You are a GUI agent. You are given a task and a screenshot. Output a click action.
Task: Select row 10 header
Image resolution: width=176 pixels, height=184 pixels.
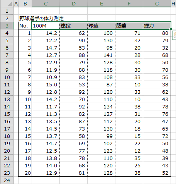[x=7, y=77]
